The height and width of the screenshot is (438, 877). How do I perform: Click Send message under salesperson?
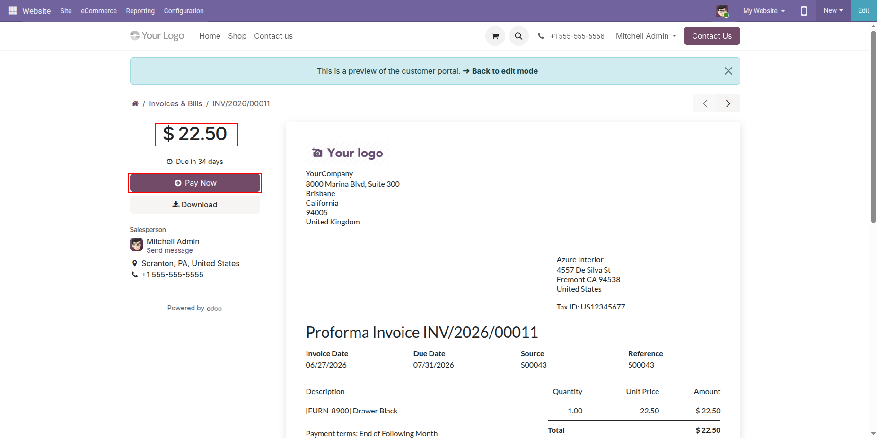(170, 250)
